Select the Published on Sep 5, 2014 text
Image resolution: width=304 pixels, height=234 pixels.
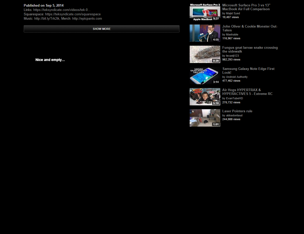44,5
